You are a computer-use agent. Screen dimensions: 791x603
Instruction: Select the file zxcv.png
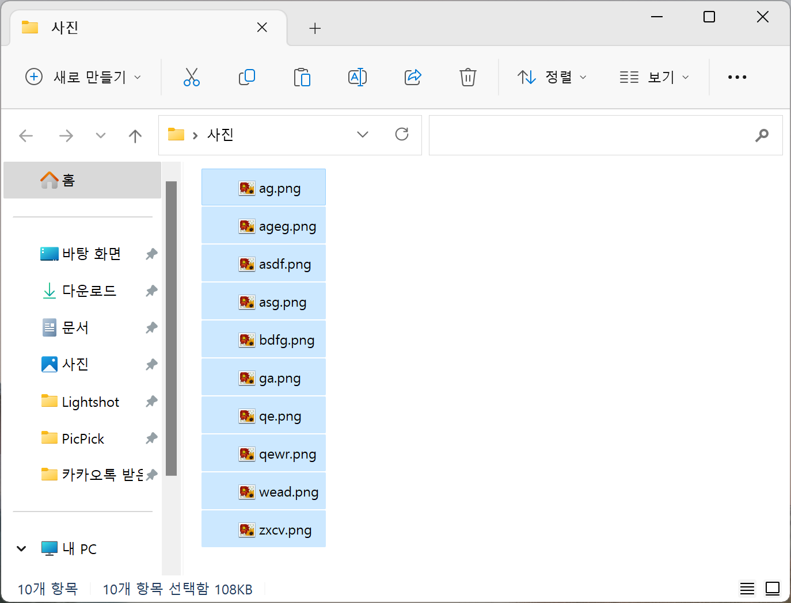click(x=264, y=529)
